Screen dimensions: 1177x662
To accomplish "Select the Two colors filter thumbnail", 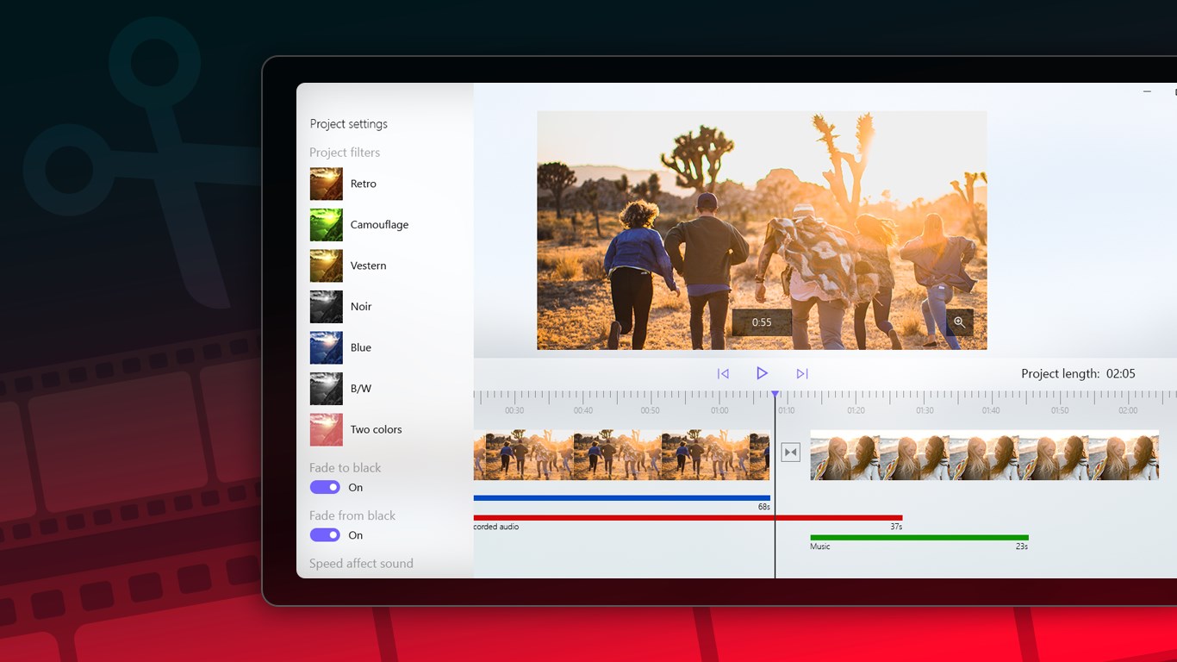I will [327, 429].
